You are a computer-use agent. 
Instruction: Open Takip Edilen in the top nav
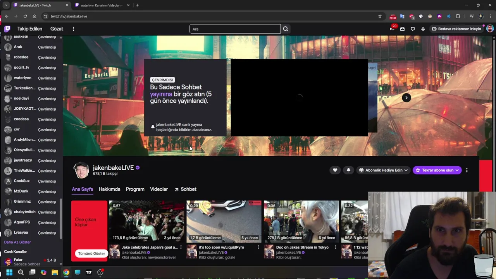(x=30, y=29)
